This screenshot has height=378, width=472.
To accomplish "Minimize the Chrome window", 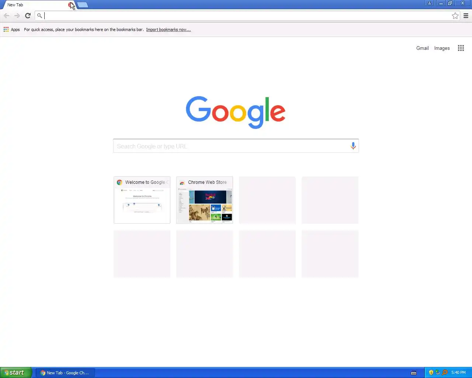I will click(x=441, y=3).
